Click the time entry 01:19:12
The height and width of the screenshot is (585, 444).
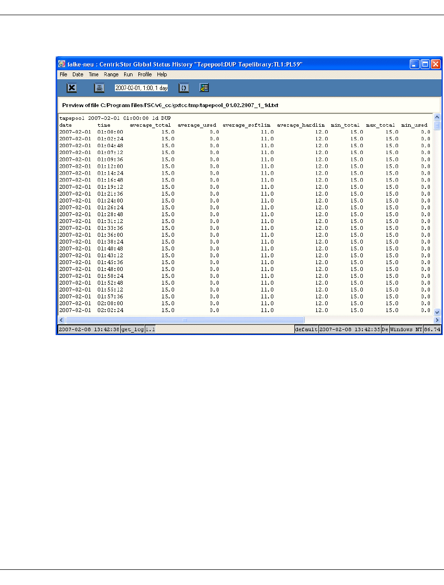[110, 187]
